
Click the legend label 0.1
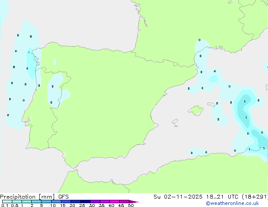click(x=5, y=205)
